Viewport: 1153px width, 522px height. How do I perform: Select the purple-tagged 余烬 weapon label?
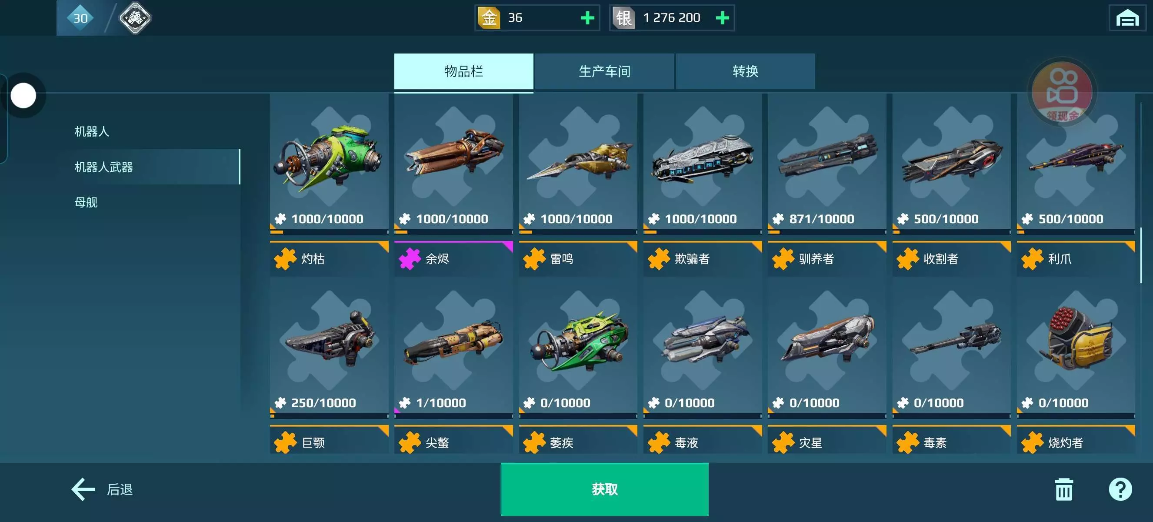pos(453,258)
